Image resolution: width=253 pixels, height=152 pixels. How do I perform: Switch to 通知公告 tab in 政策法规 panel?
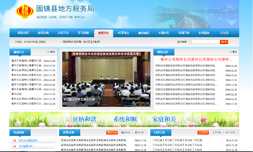[x=139, y=133]
